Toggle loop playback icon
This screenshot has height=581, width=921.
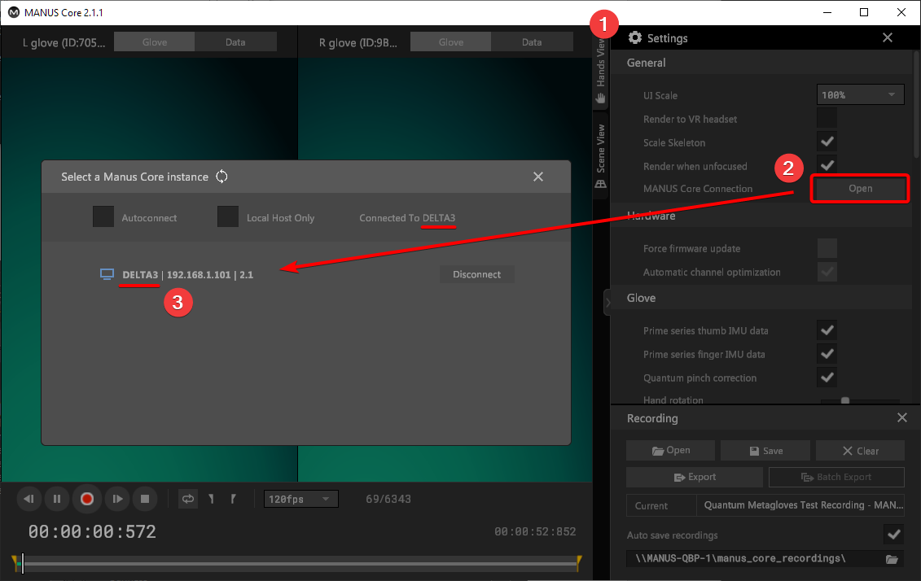[x=188, y=499]
